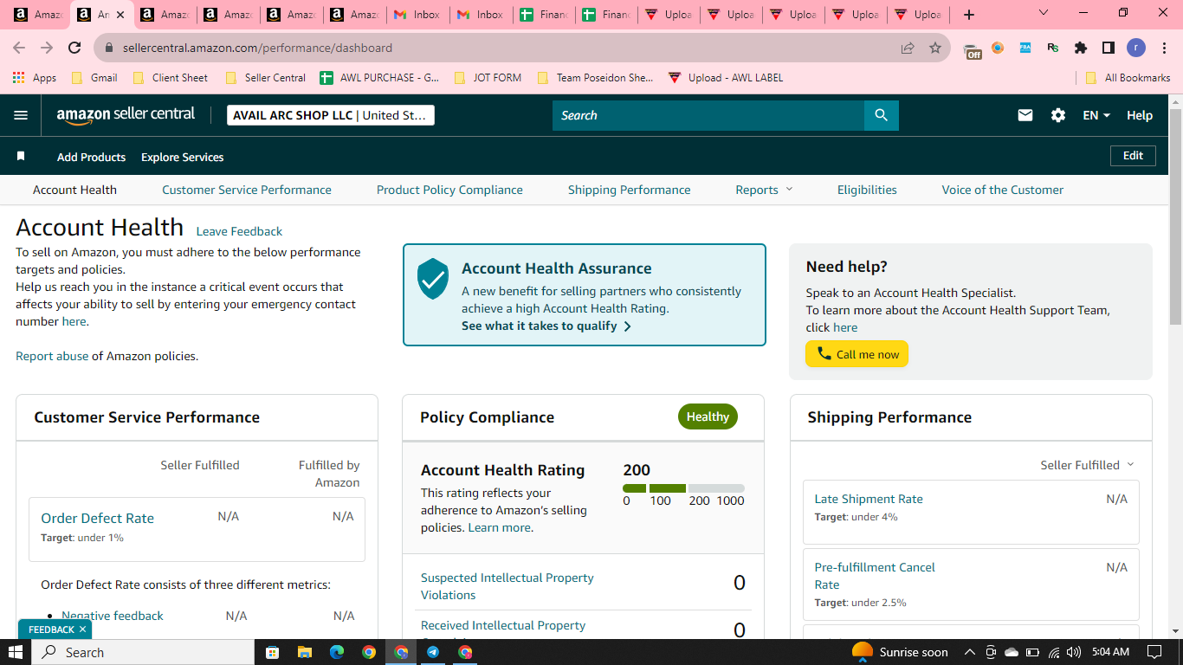Open the Windows notification center
Image resolution: width=1183 pixels, height=665 pixels.
point(1154,652)
